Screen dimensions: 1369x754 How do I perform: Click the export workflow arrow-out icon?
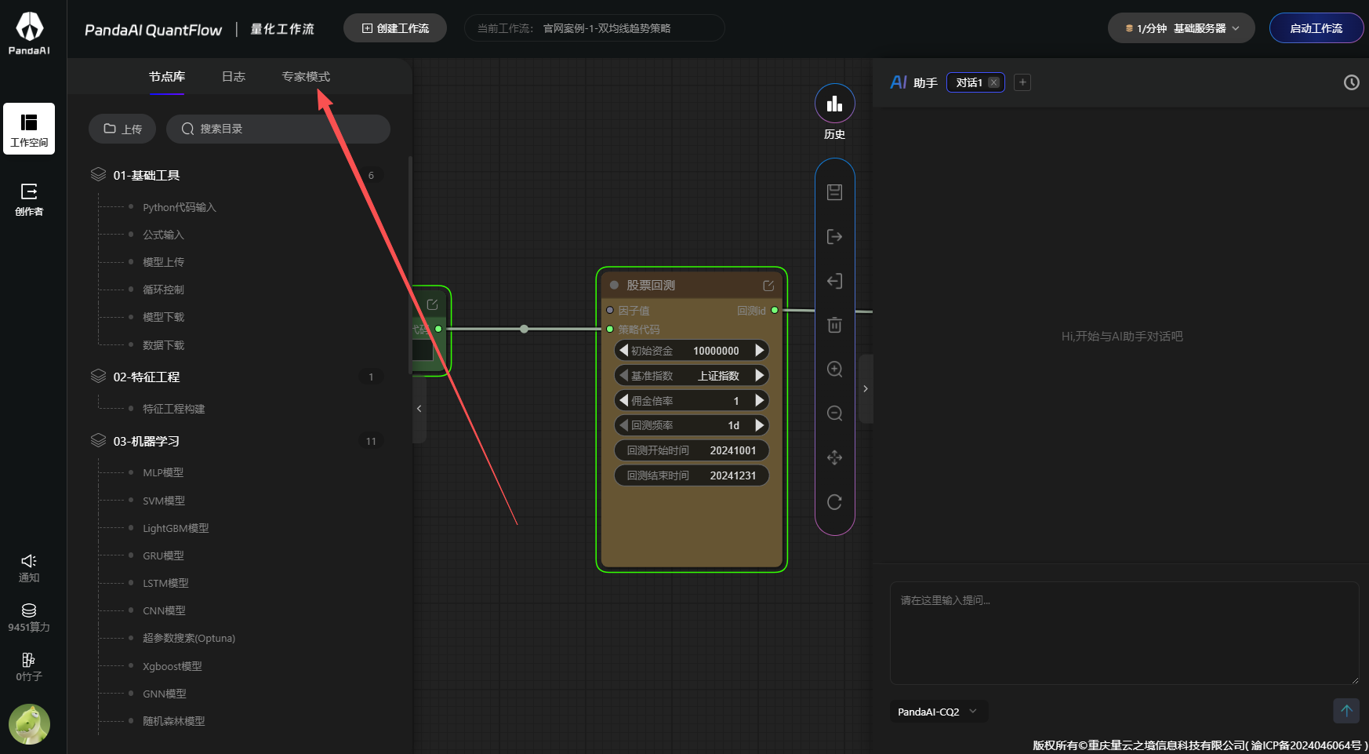[x=834, y=237]
